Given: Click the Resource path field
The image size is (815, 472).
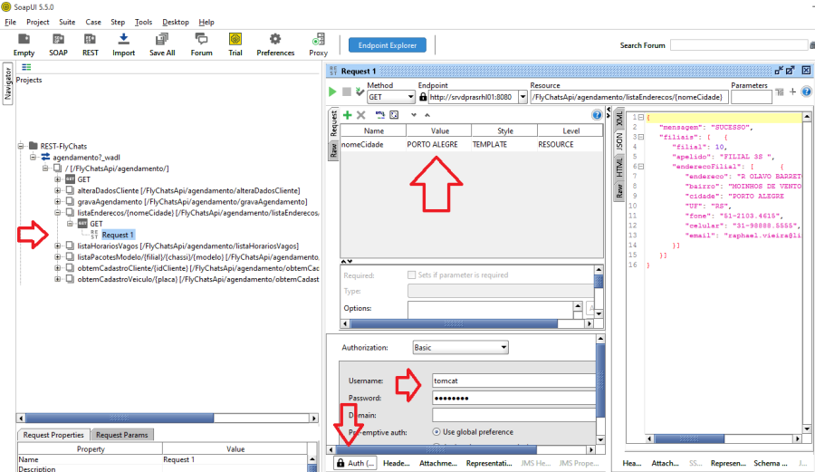Looking at the screenshot, I should tap(628, 97).
